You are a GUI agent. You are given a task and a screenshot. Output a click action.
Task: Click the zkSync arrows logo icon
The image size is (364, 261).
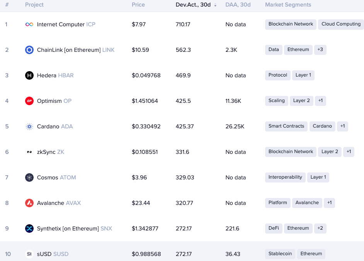pos(29,152)
